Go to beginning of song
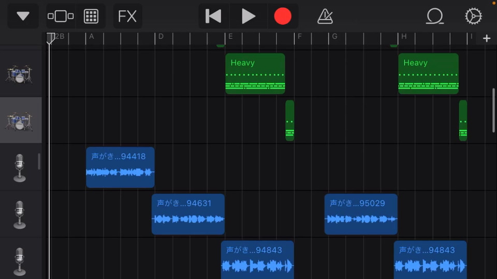 tap(214, 16)
